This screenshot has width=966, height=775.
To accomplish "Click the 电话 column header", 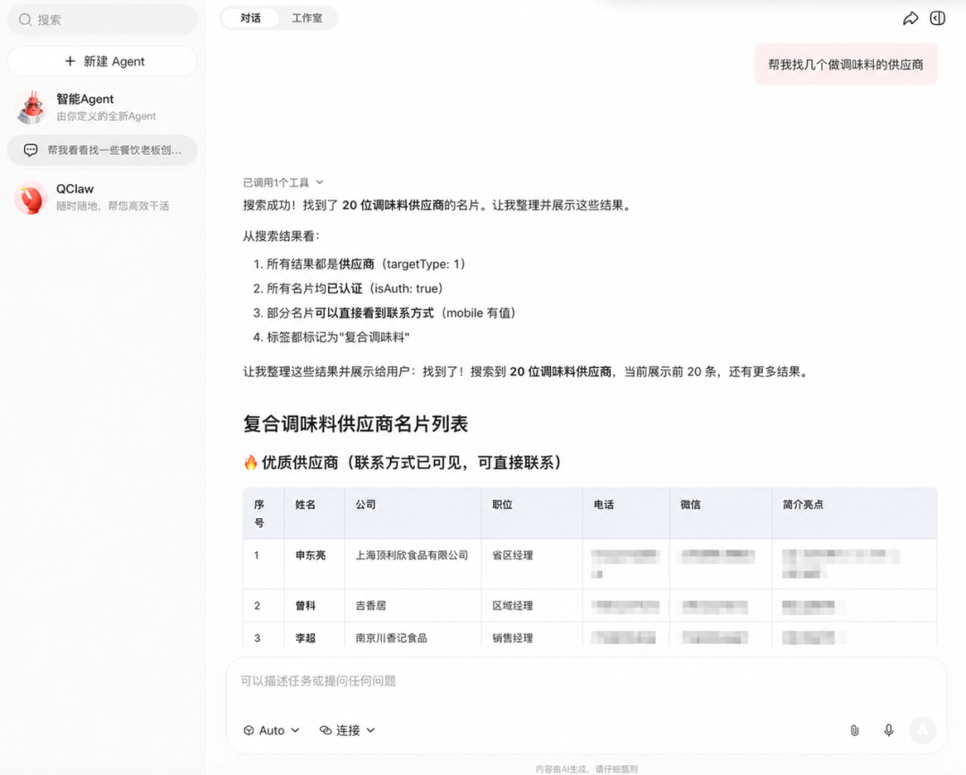I will pos(626,514).
